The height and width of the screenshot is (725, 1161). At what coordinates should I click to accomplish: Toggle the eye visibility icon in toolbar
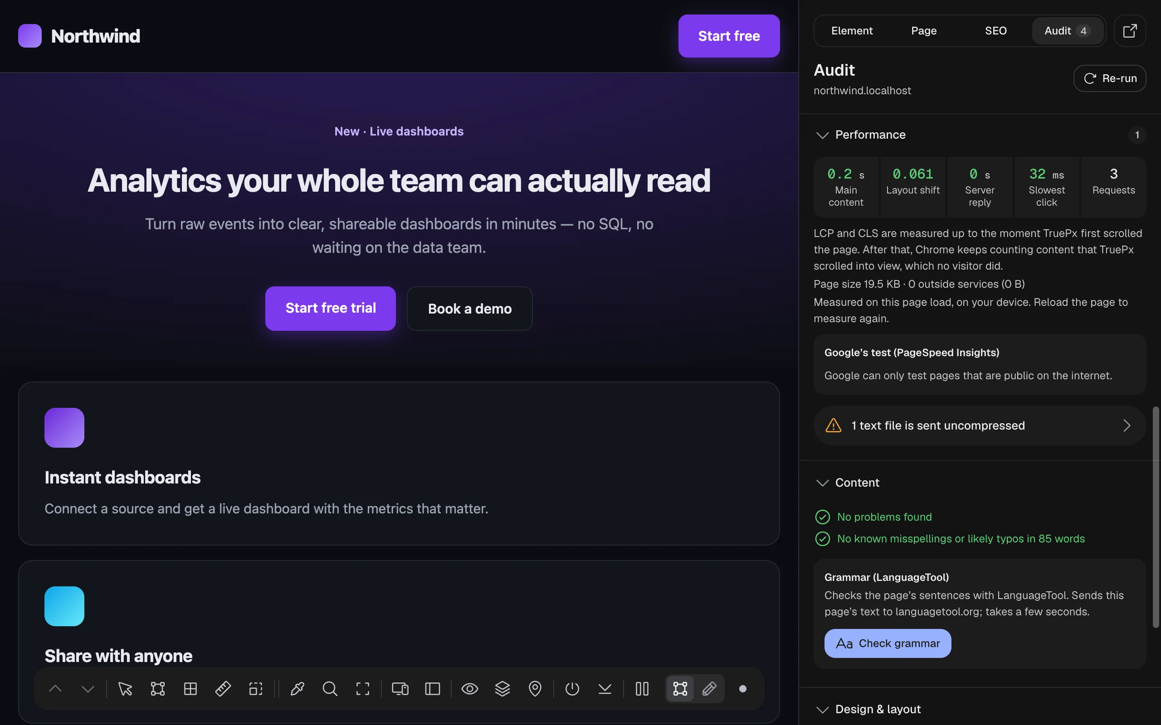(x=470, y=689)
